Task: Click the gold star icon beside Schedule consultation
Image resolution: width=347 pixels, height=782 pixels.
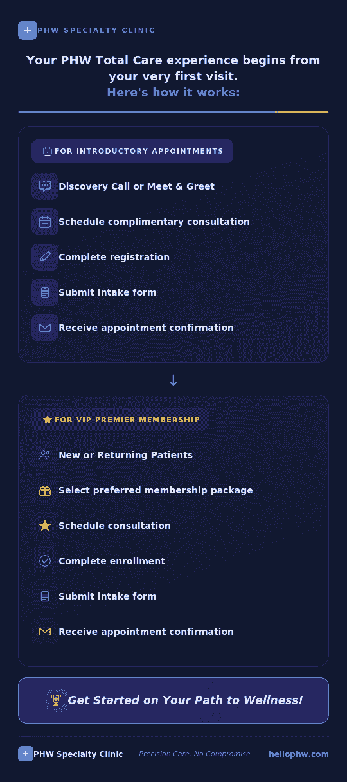Action: tap(45, 526)
